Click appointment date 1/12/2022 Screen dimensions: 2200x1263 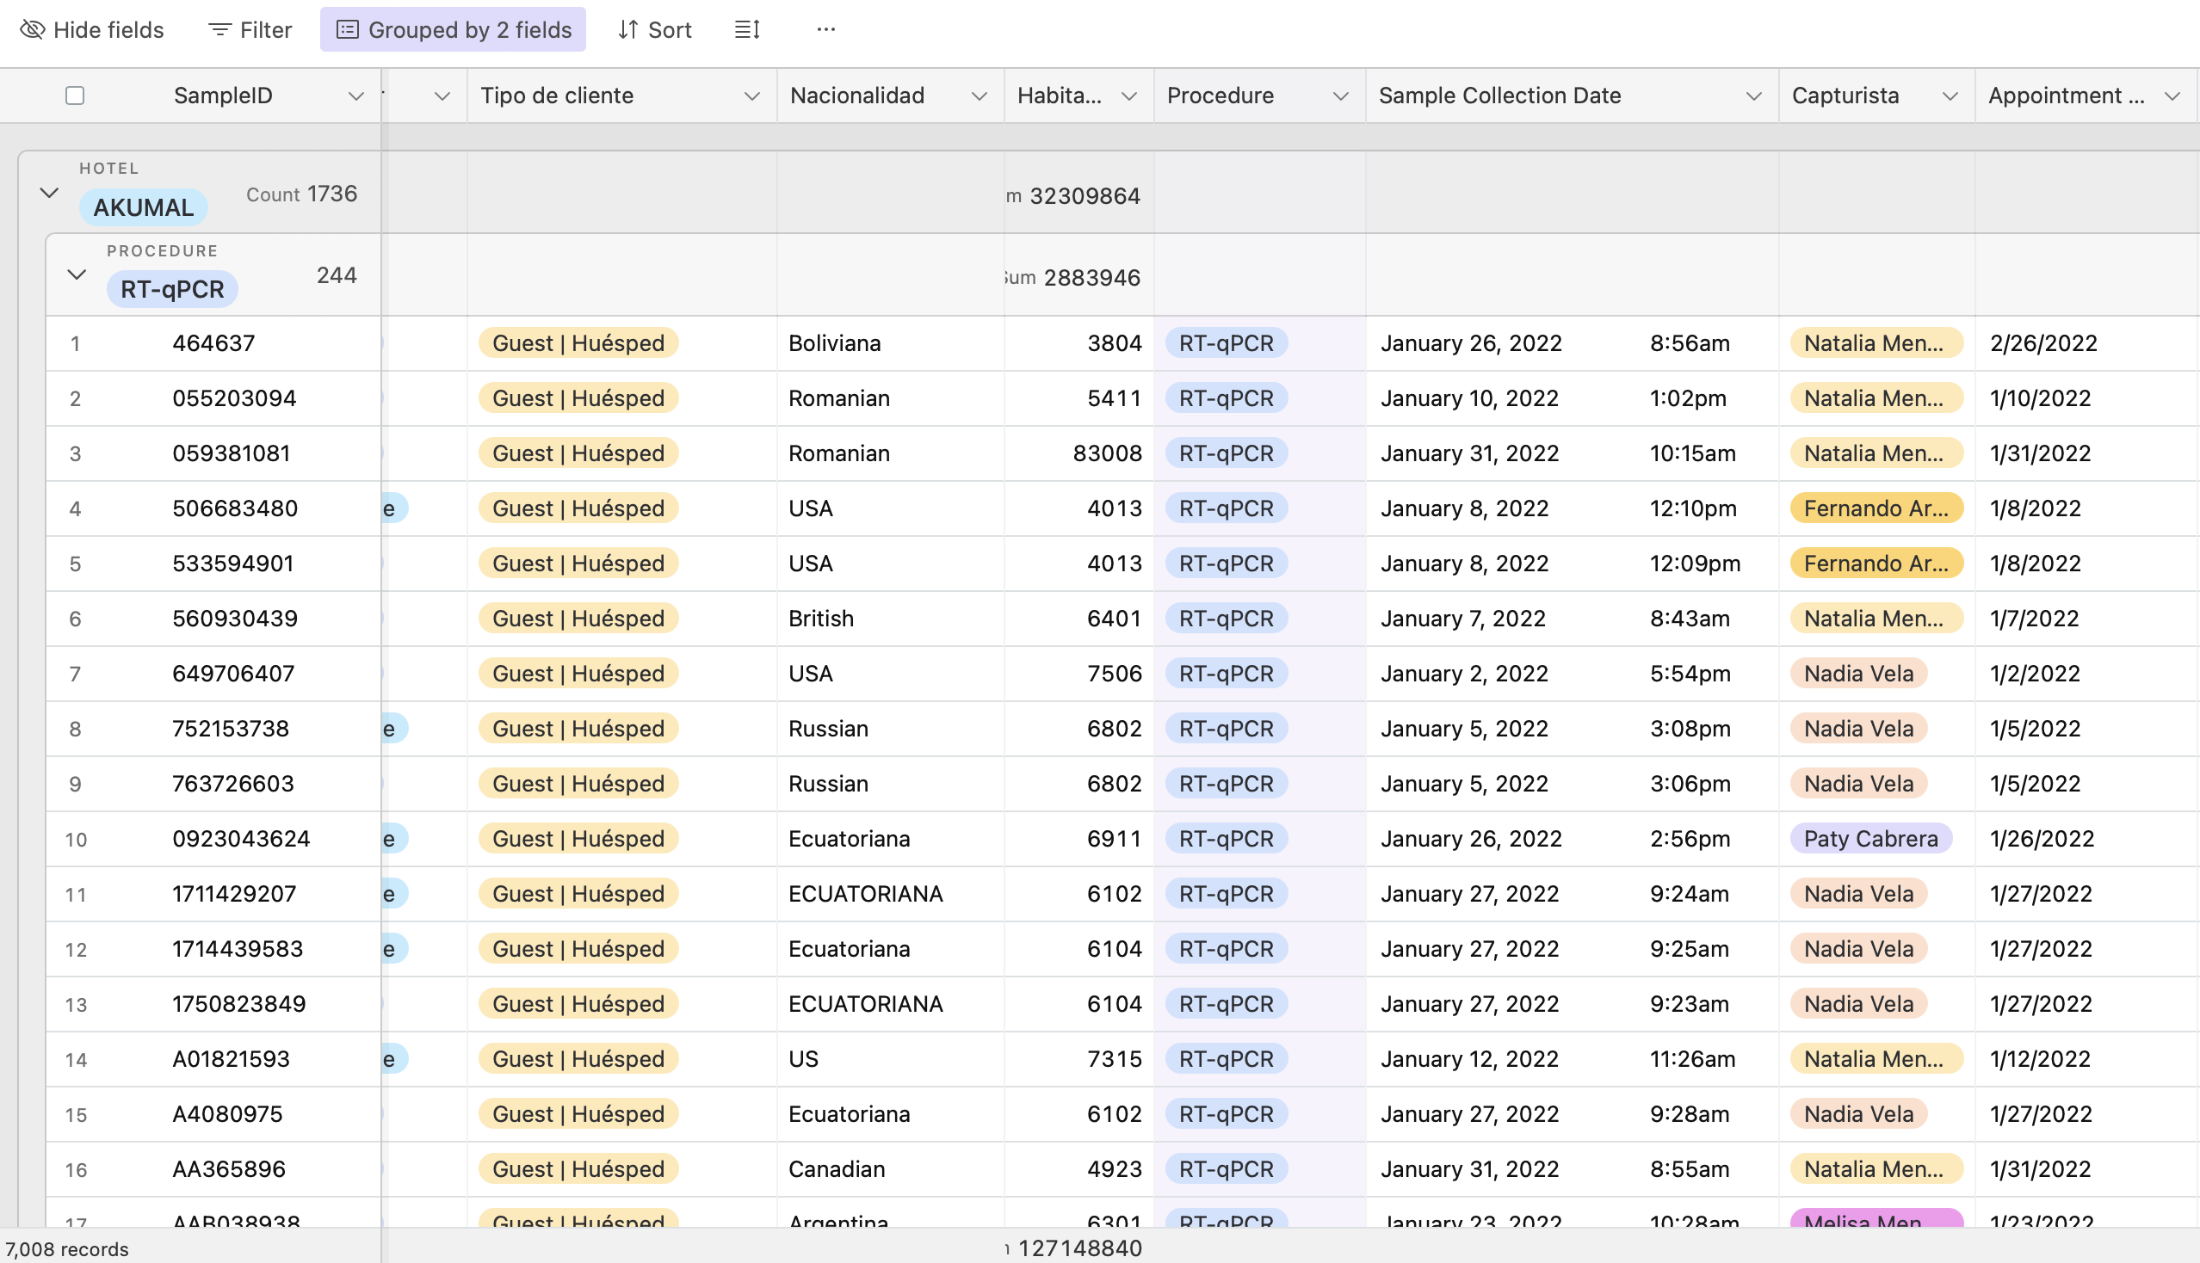[2039, 1059]
